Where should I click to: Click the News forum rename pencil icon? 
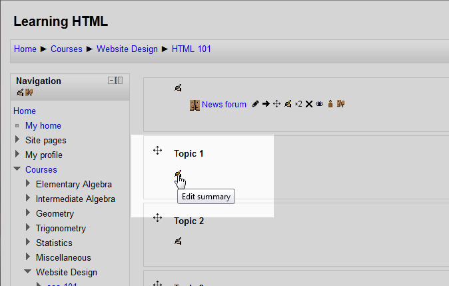pos(255,104)
